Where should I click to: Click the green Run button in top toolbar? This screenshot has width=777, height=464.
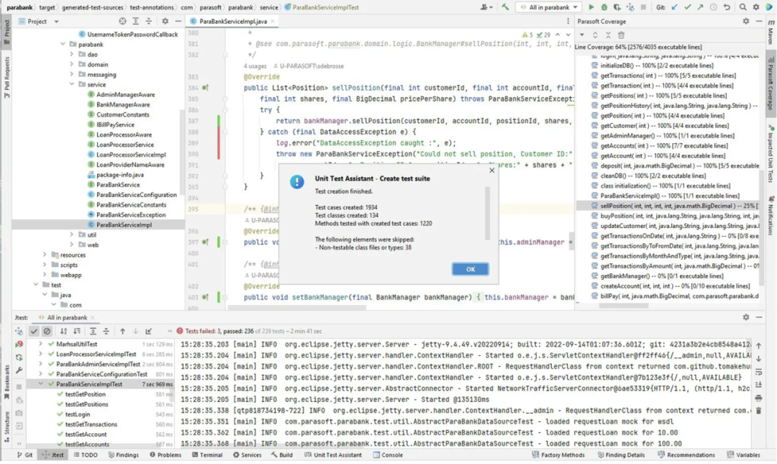[591, 7]
